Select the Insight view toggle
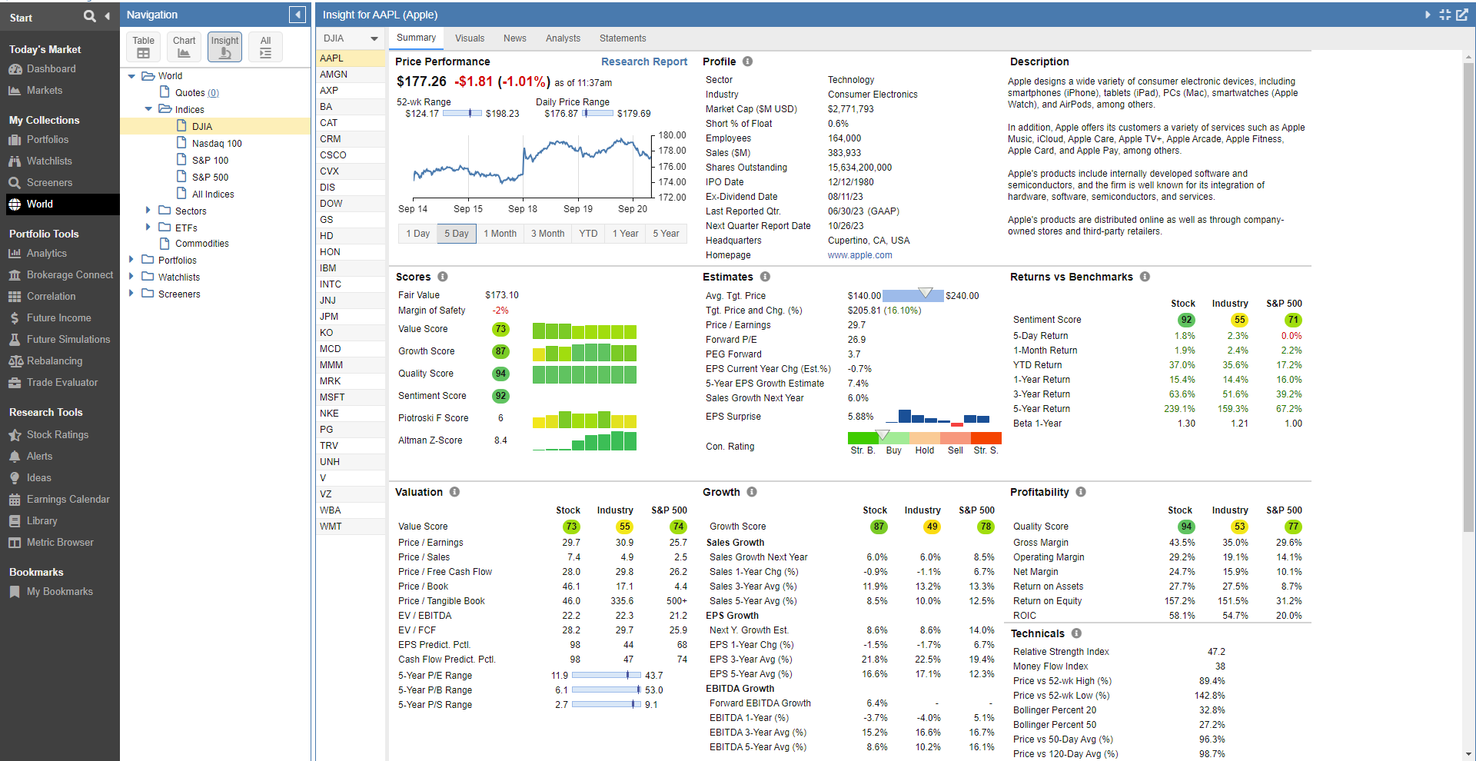1476x761 pixels. coord(224,47)
